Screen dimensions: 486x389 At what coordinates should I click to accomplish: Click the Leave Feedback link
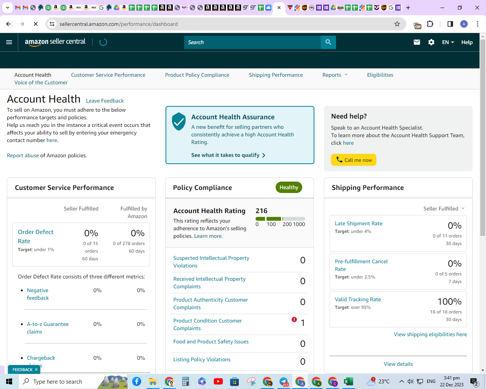tap(105, 101)
